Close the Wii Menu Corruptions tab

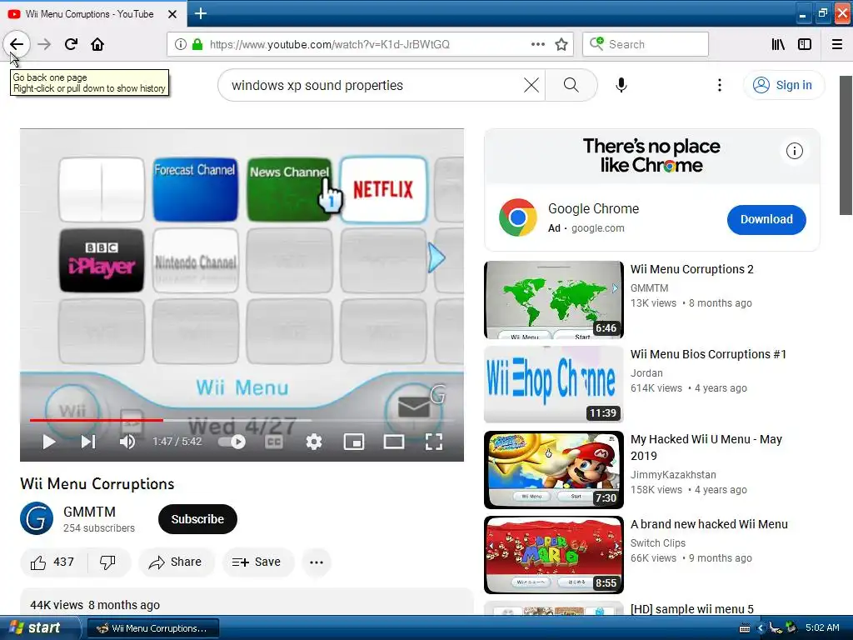pos(172,14)
